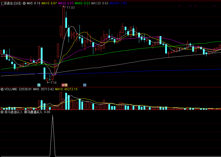Click the 黑马通道买入 signal spike peak
The image size is (221, 157).
[53, 115]
